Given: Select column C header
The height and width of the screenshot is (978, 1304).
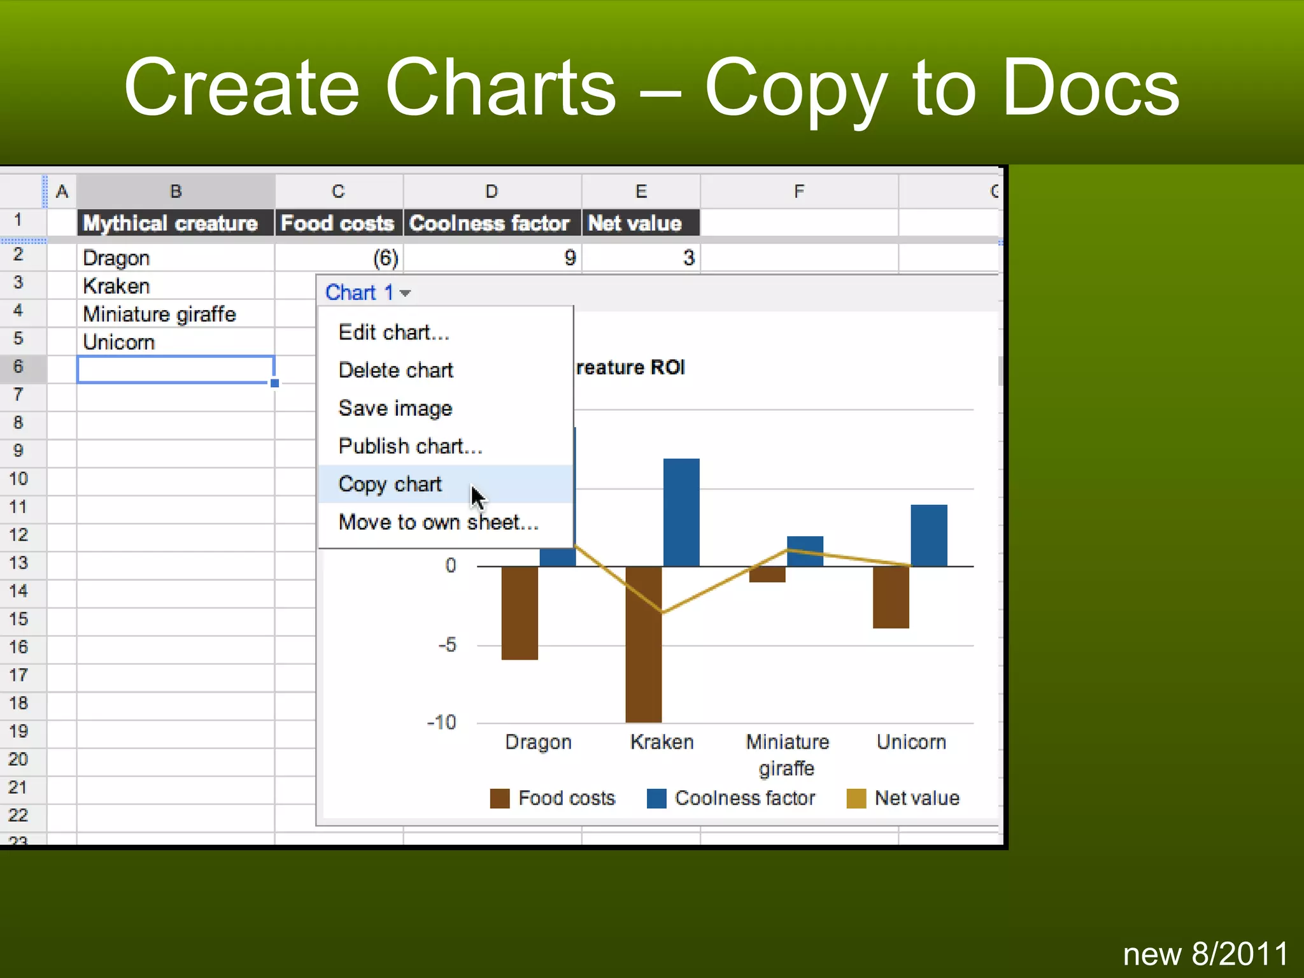Looking at the screenshot, I should [339, 191].
